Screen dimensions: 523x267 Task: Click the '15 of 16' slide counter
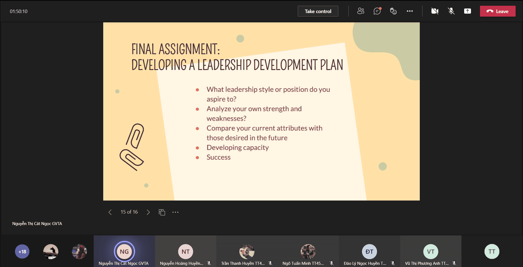point(129,212)
